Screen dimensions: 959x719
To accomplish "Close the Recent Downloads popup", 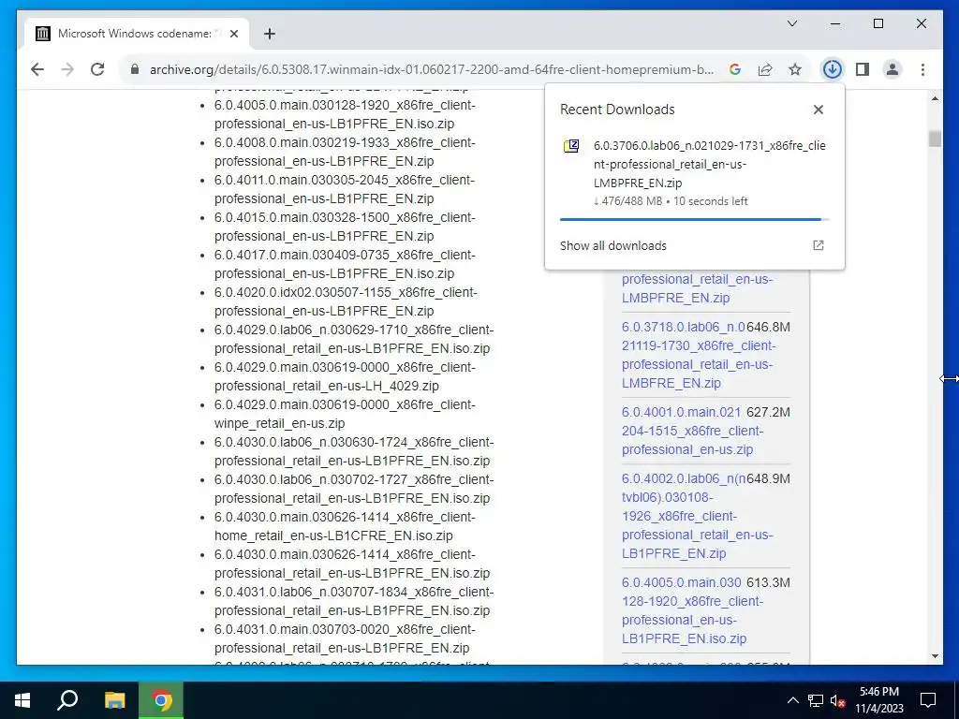I will [819, 110].
